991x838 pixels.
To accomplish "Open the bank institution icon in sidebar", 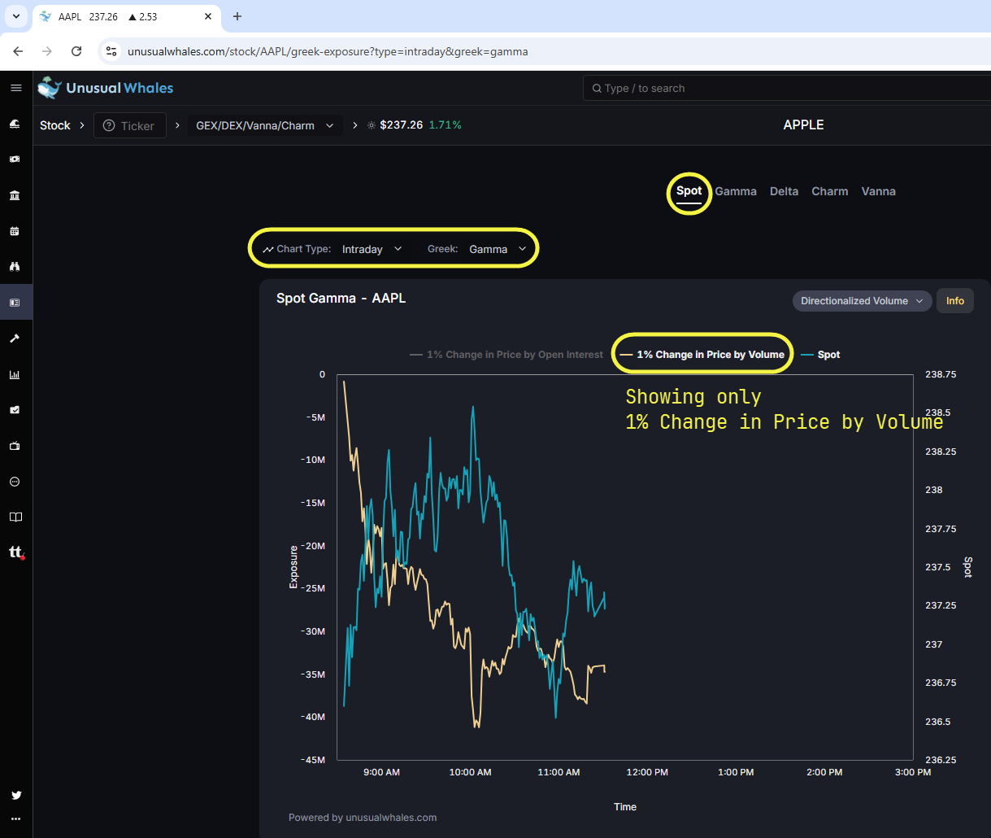I will point(15,195).
